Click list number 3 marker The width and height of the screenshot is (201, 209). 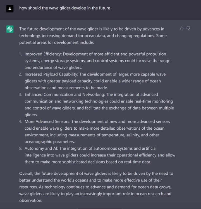20,95
